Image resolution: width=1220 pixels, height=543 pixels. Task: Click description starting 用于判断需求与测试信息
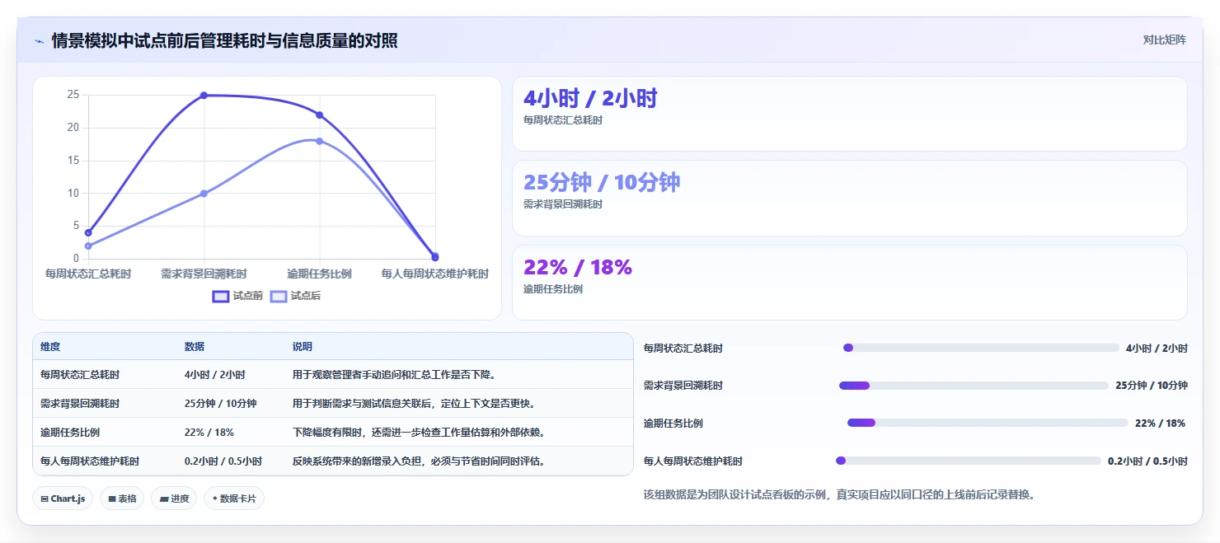pos(414,404)
